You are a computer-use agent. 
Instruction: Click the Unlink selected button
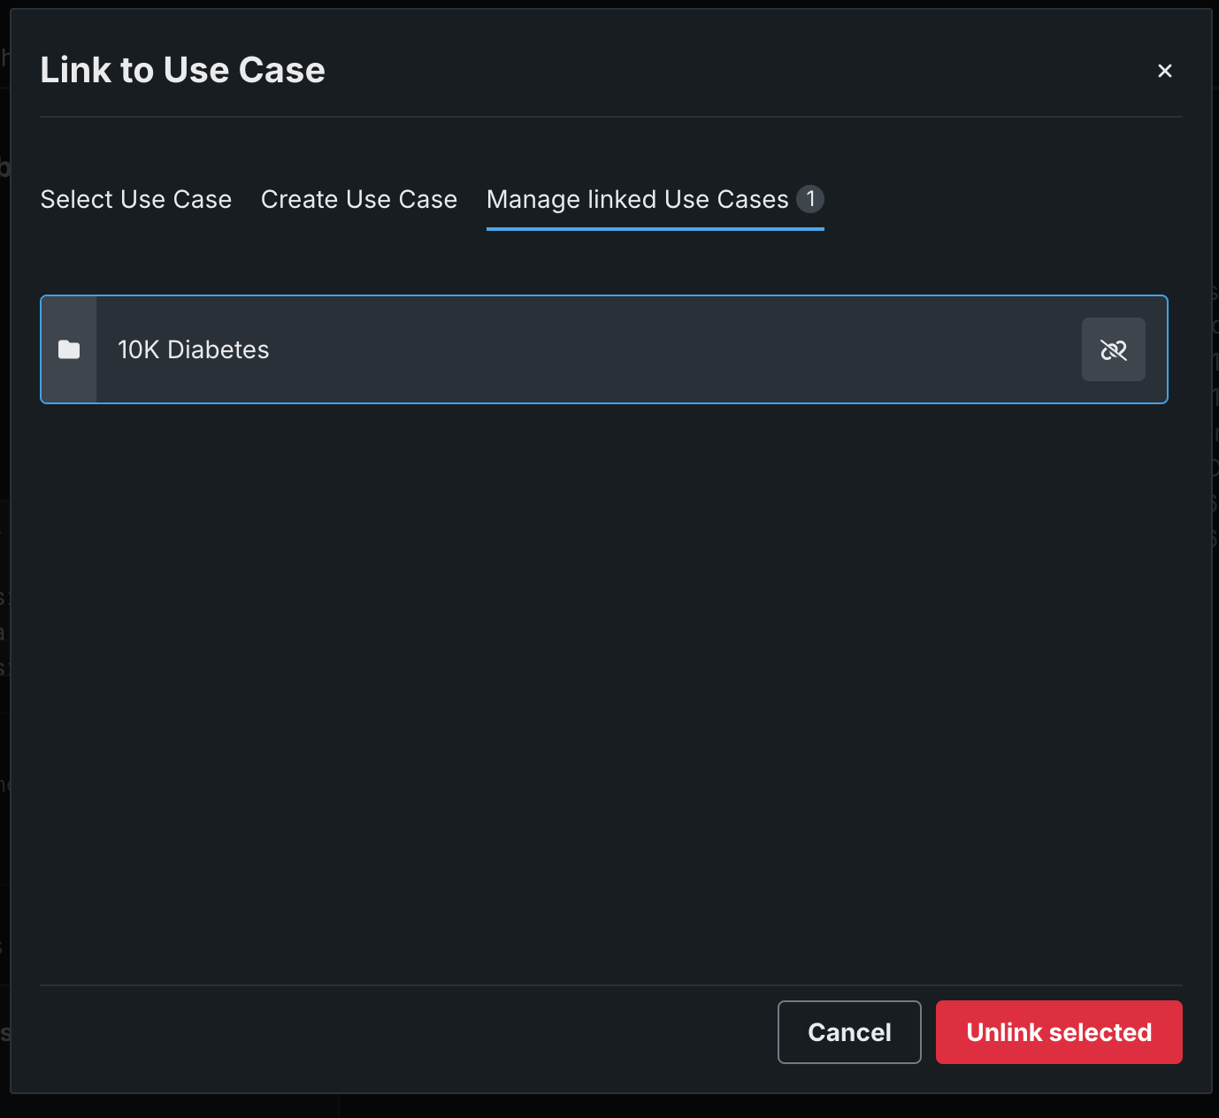pyautogui.click(x=1059, y=1032)
